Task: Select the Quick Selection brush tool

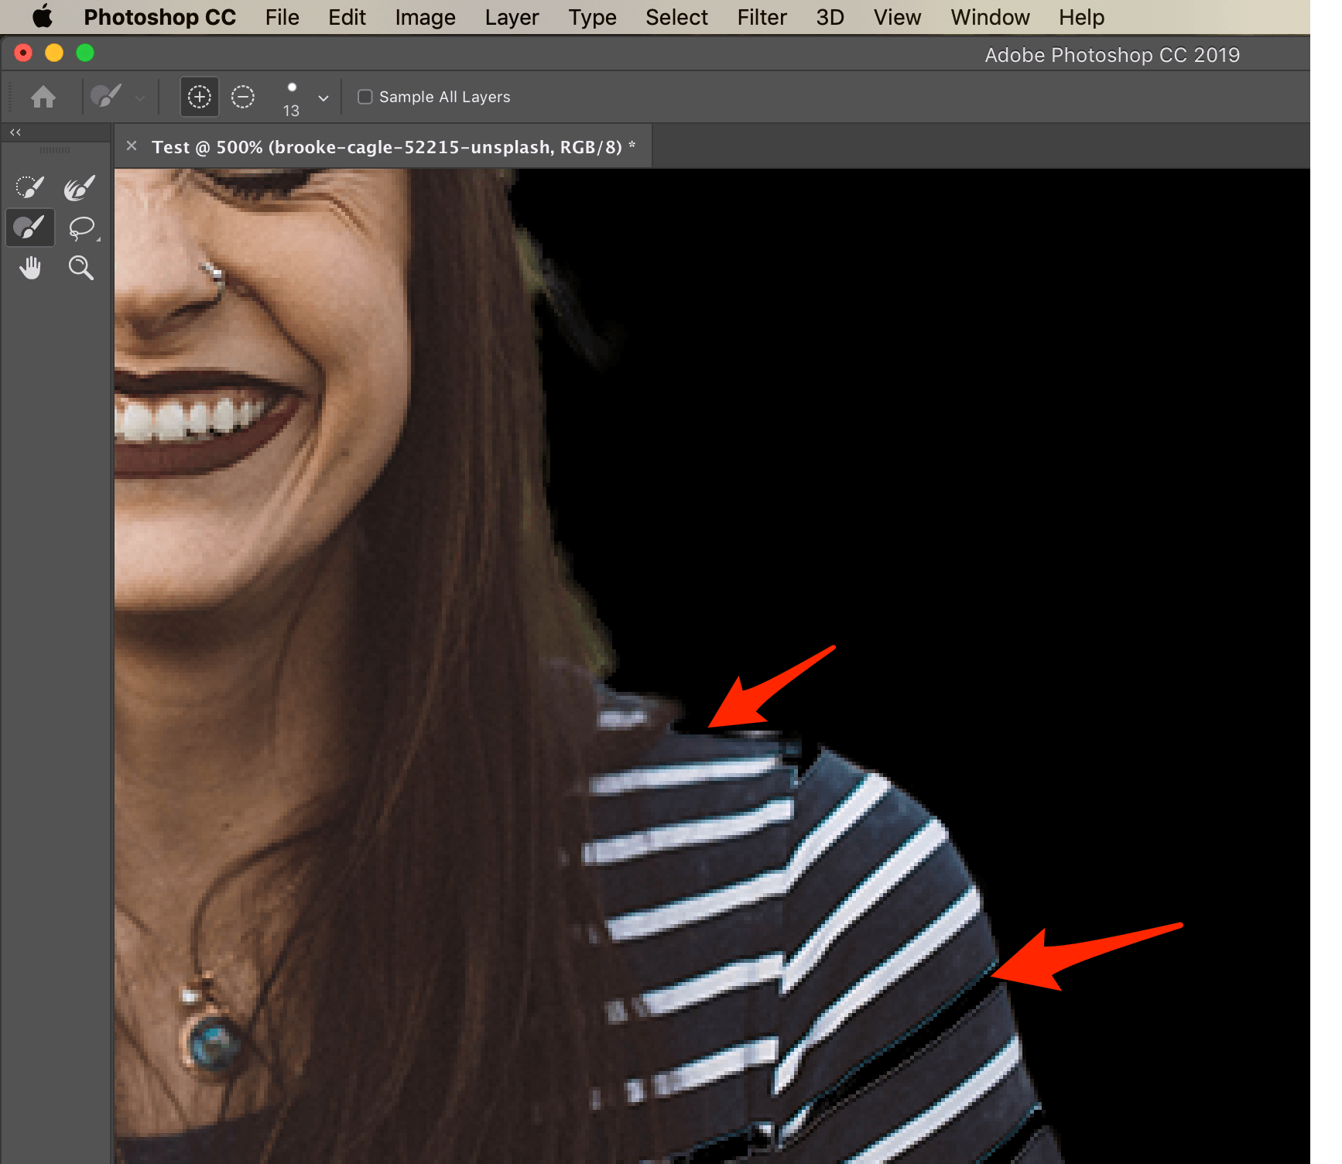Action: coord(29,186)
